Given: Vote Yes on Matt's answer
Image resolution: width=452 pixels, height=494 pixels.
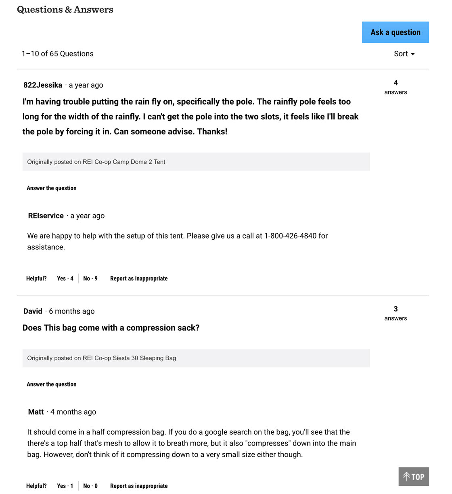Looking at the screenshot, I should click(x=65, y=486).
